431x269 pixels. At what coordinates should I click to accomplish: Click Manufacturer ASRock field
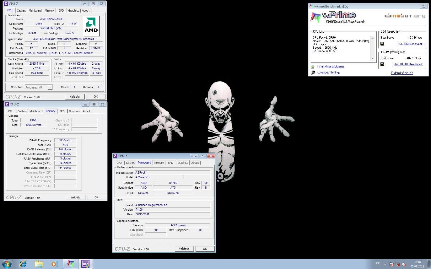(172, 172)
